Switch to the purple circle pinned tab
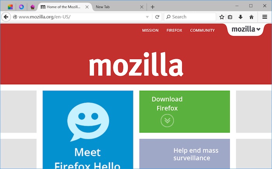272x169 pixels. [x=21, y=7]
